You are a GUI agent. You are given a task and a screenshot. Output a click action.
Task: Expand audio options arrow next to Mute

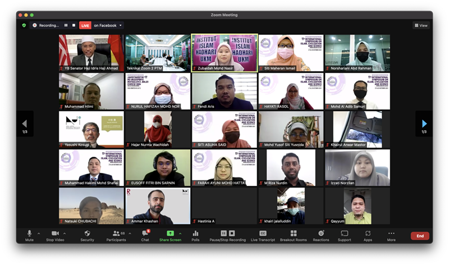[39, 233]
